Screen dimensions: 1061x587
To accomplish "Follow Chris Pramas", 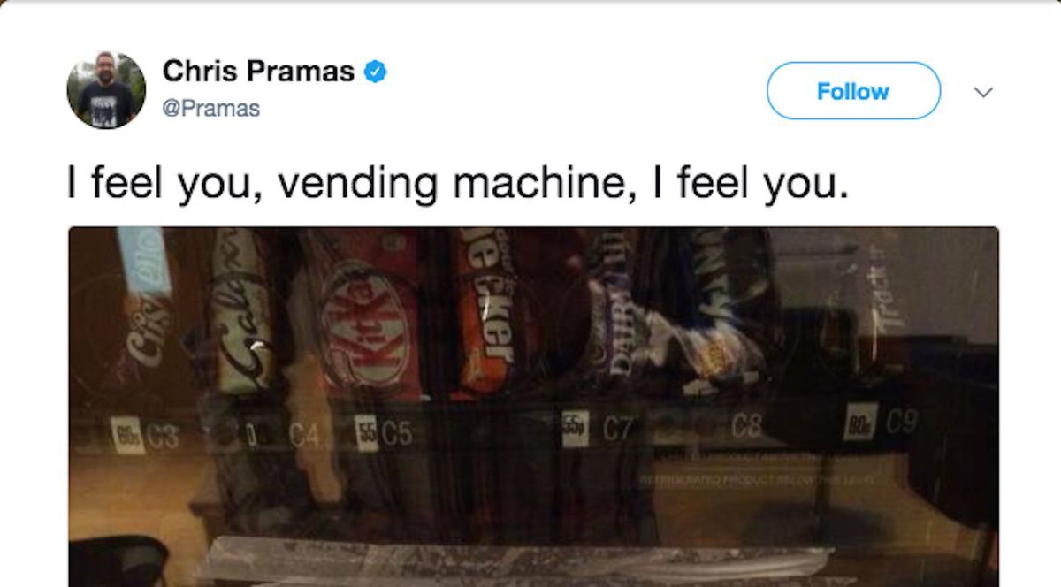I will pyautogui.click(x=853, y=91).
